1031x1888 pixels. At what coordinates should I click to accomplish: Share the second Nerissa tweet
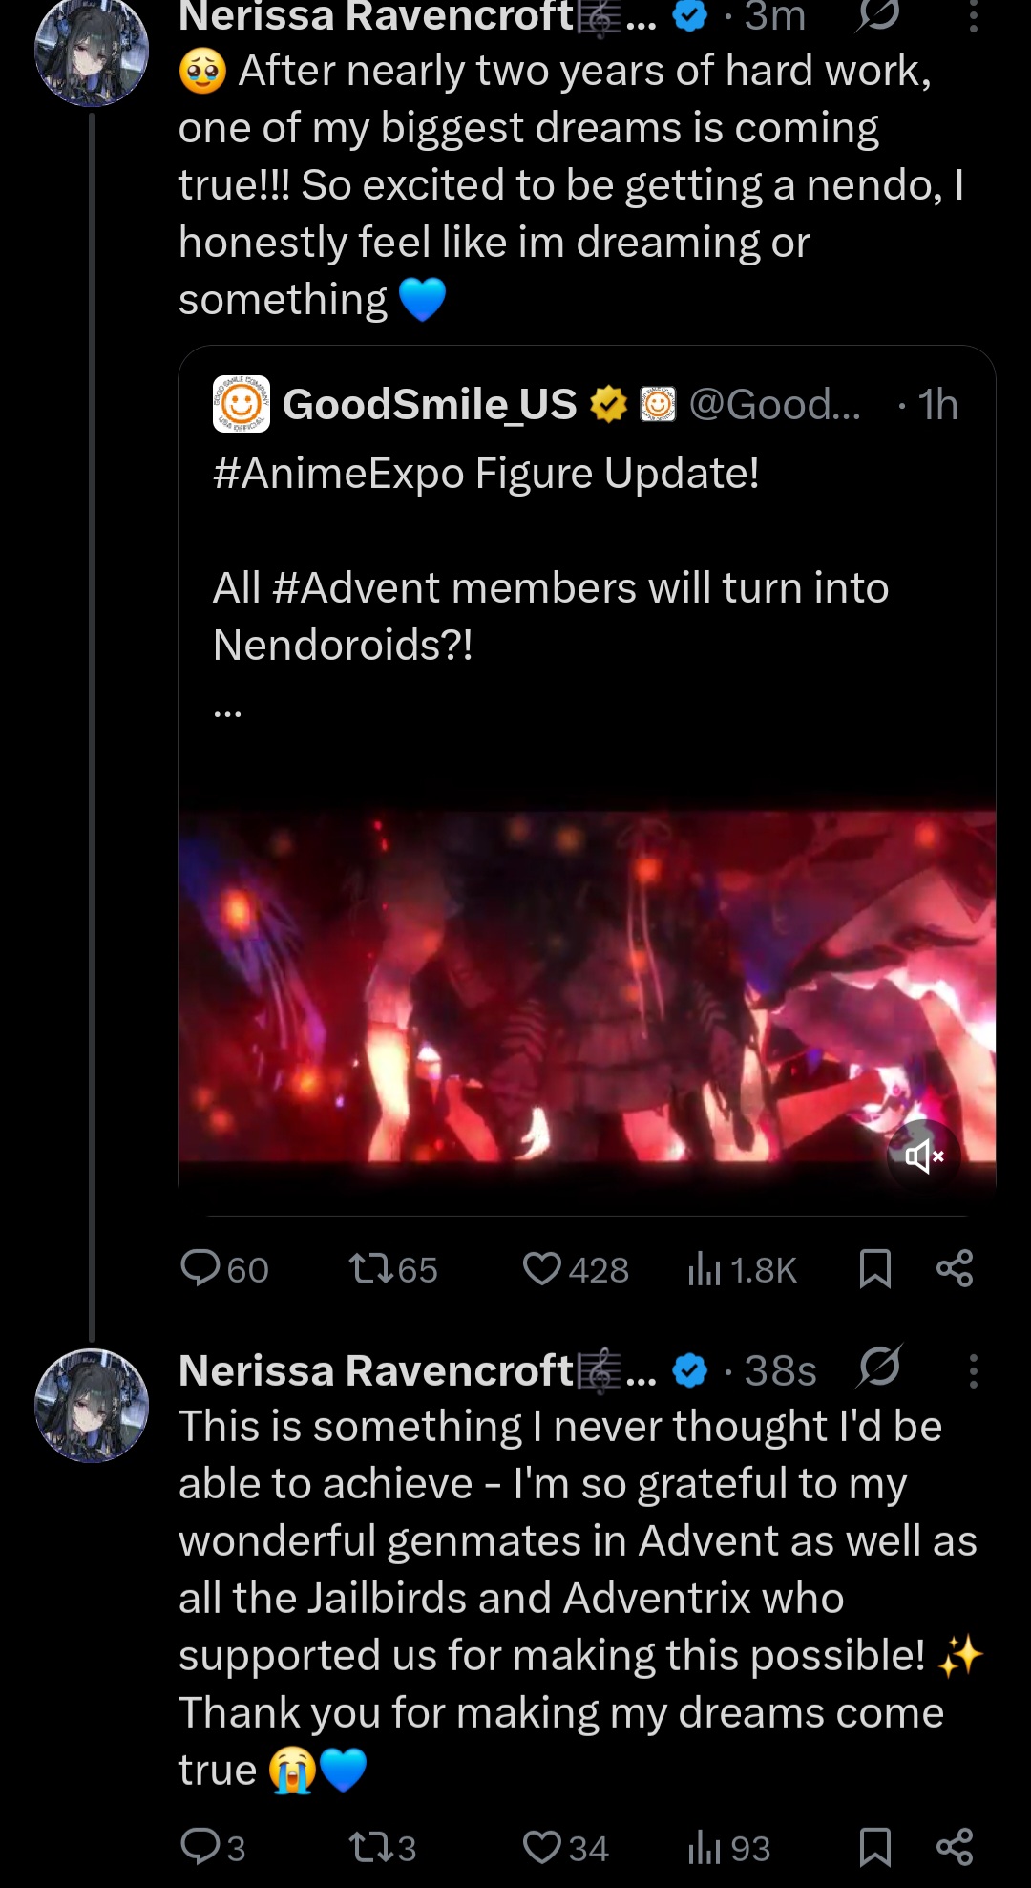tap(955, 1846)
